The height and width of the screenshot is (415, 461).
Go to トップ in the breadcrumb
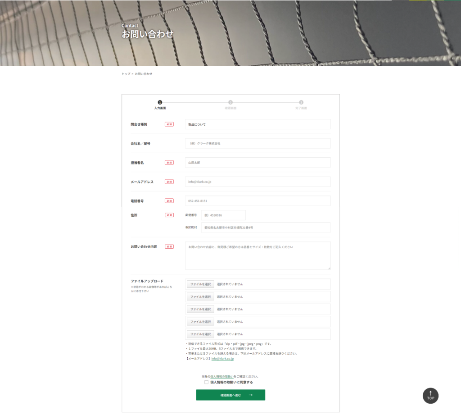pyautogui.click(x=126, y=74)
